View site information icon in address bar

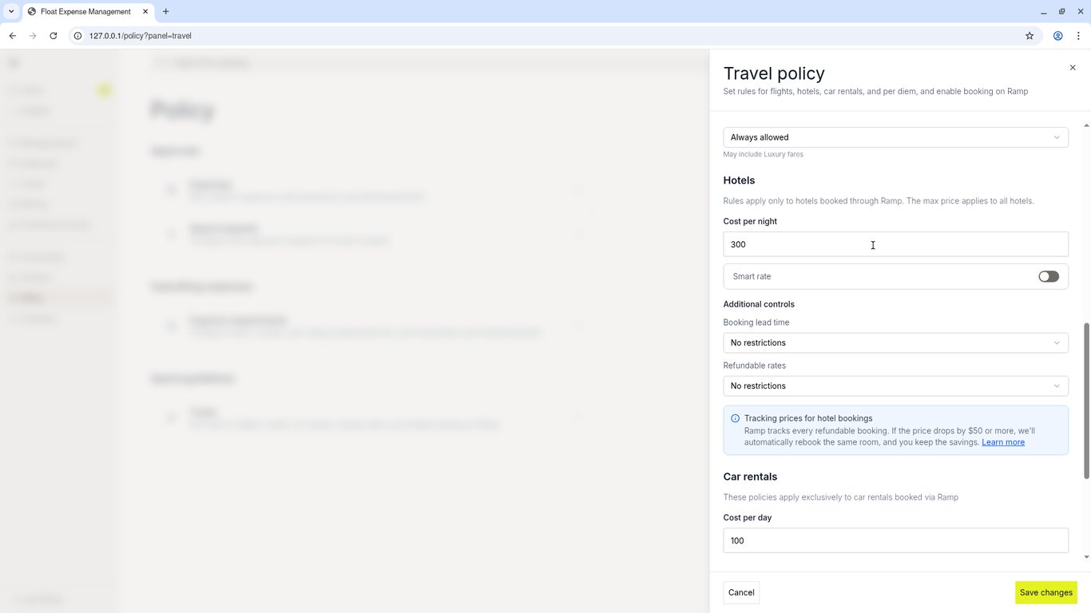78,36
